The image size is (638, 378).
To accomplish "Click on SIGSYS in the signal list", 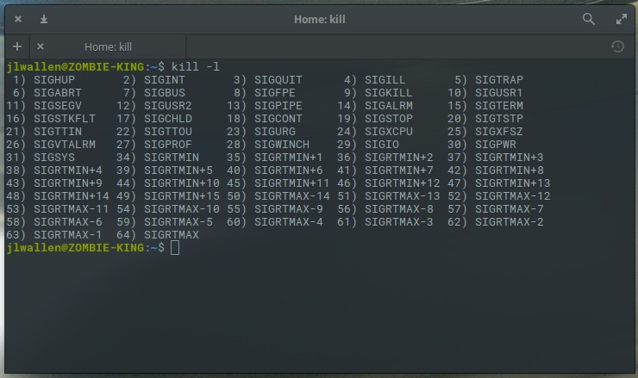I will [x=54, y=158].
